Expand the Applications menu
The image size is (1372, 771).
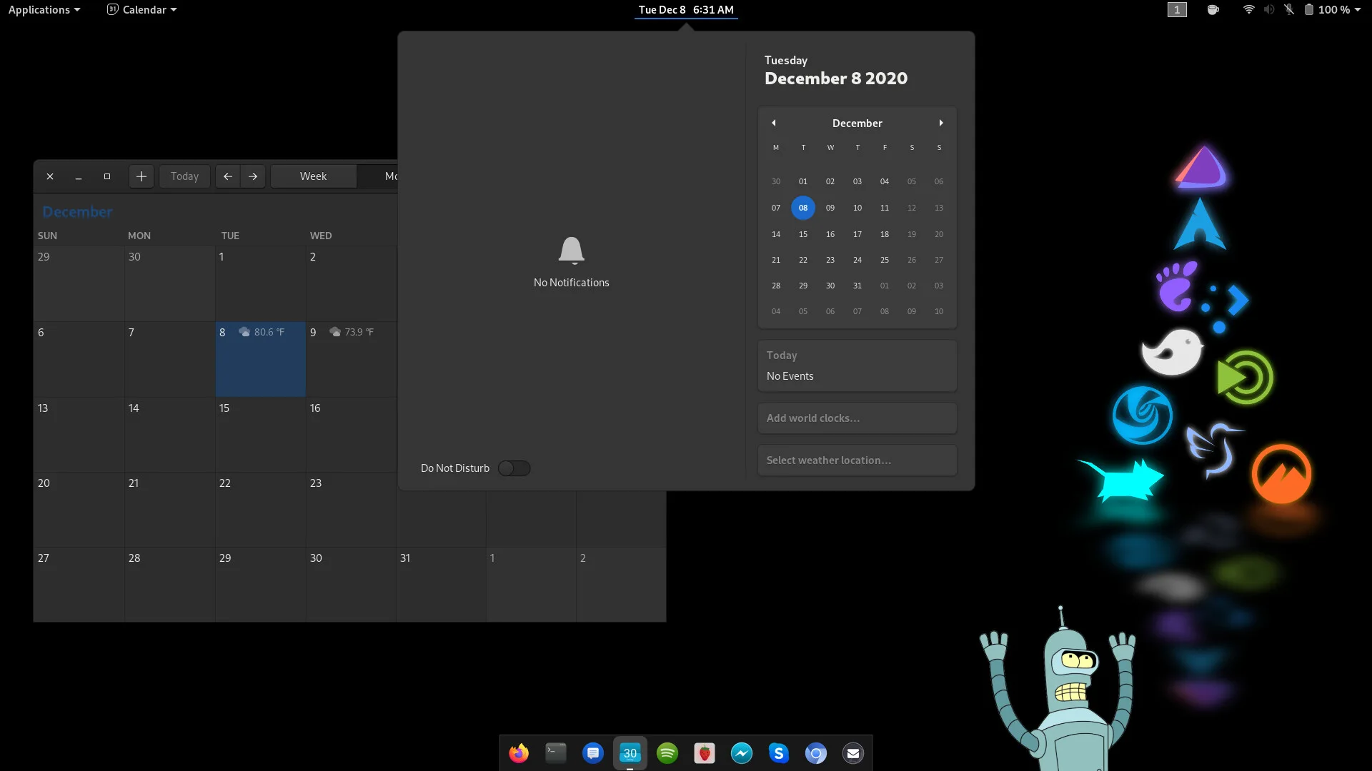click(44, 10)
